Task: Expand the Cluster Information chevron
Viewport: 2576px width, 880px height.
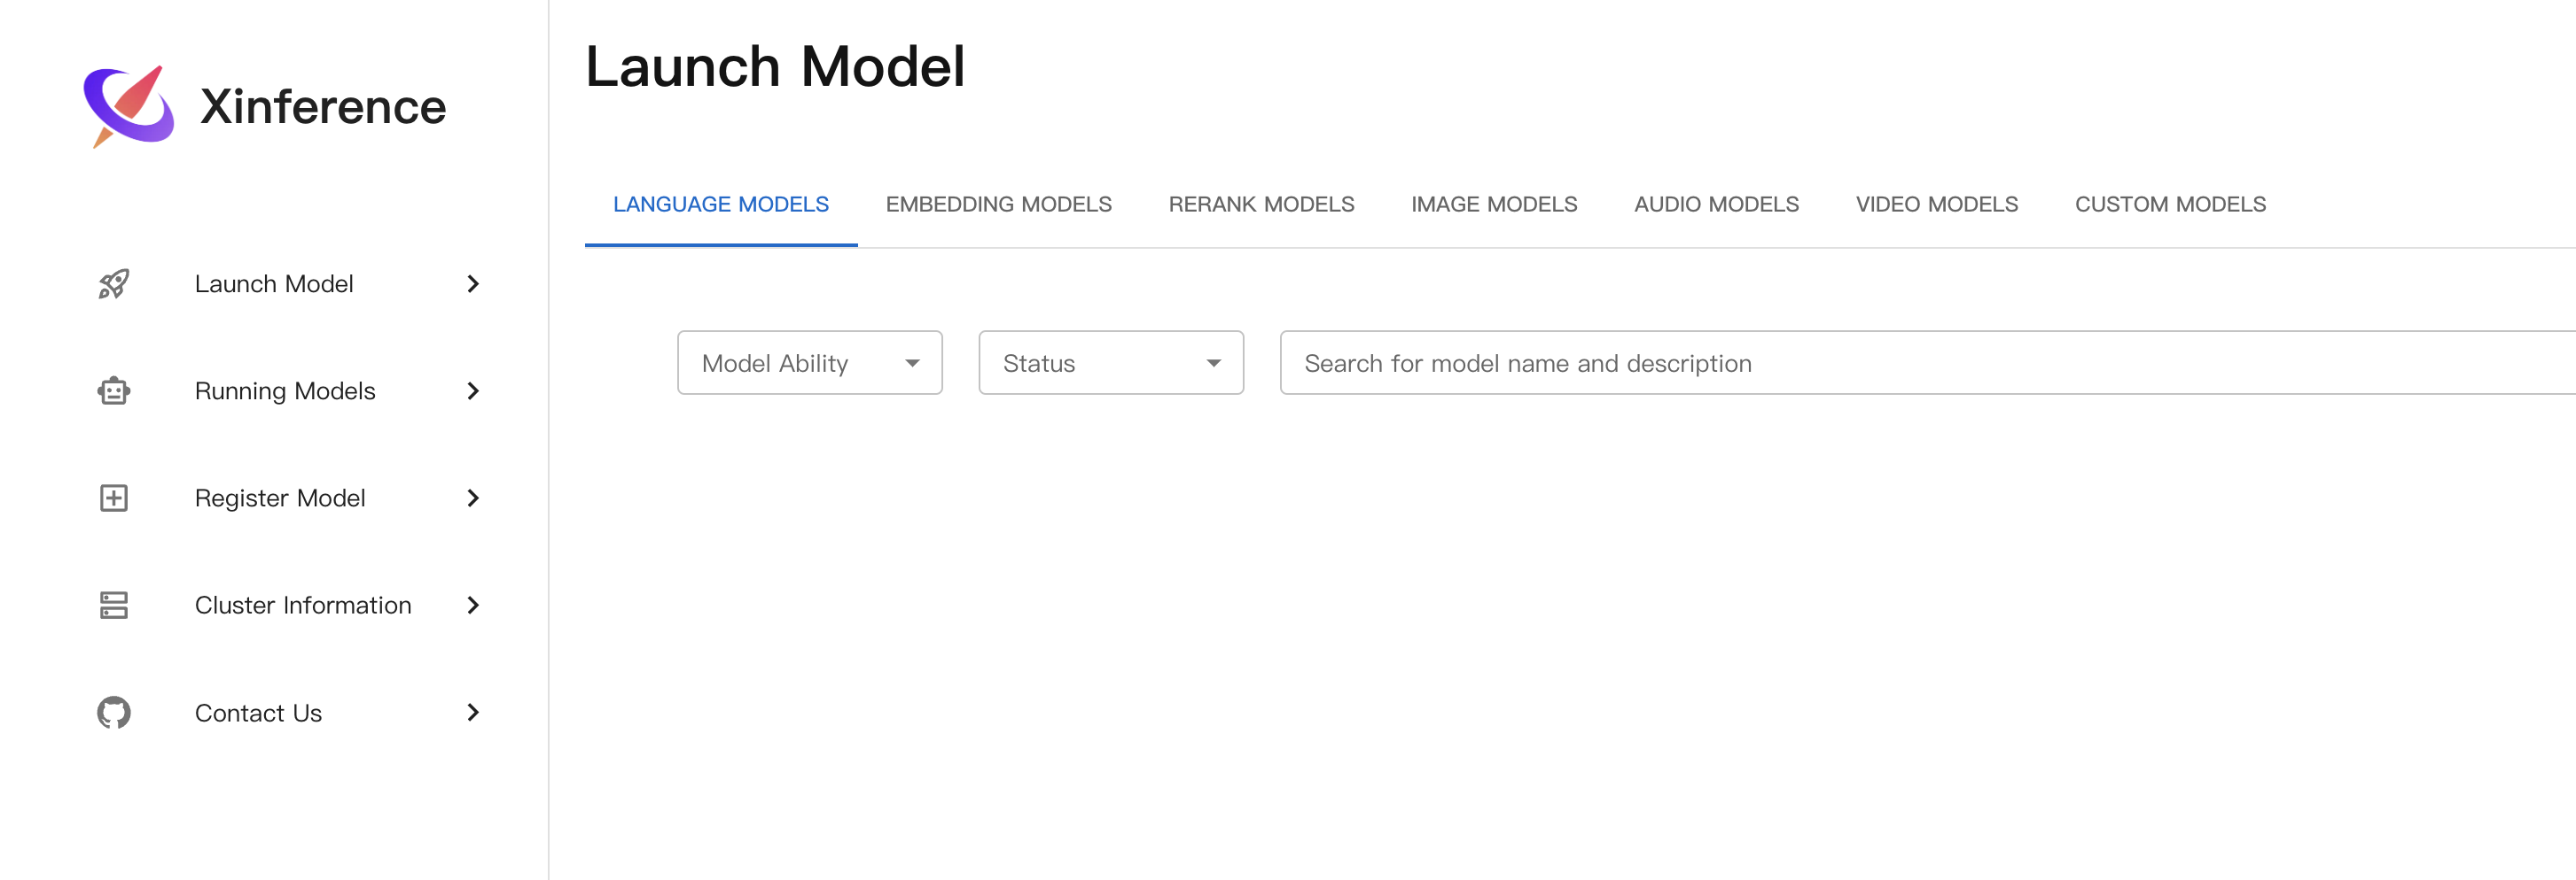Action: [473, 606]
